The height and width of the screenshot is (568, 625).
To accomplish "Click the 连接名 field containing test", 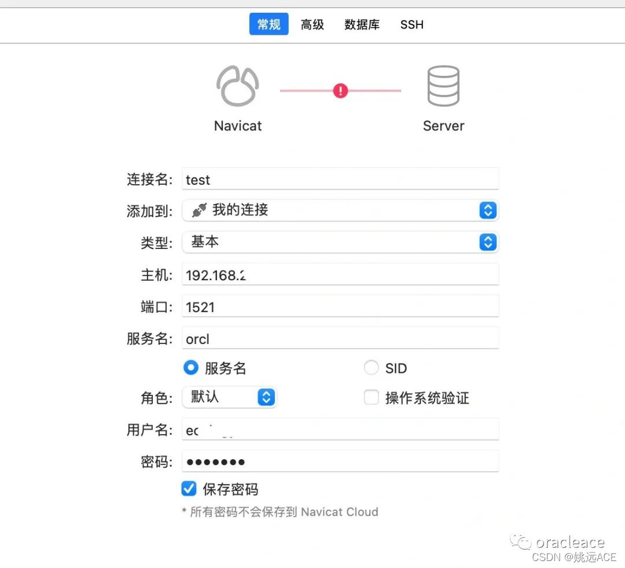I will [x=340, y=179].
